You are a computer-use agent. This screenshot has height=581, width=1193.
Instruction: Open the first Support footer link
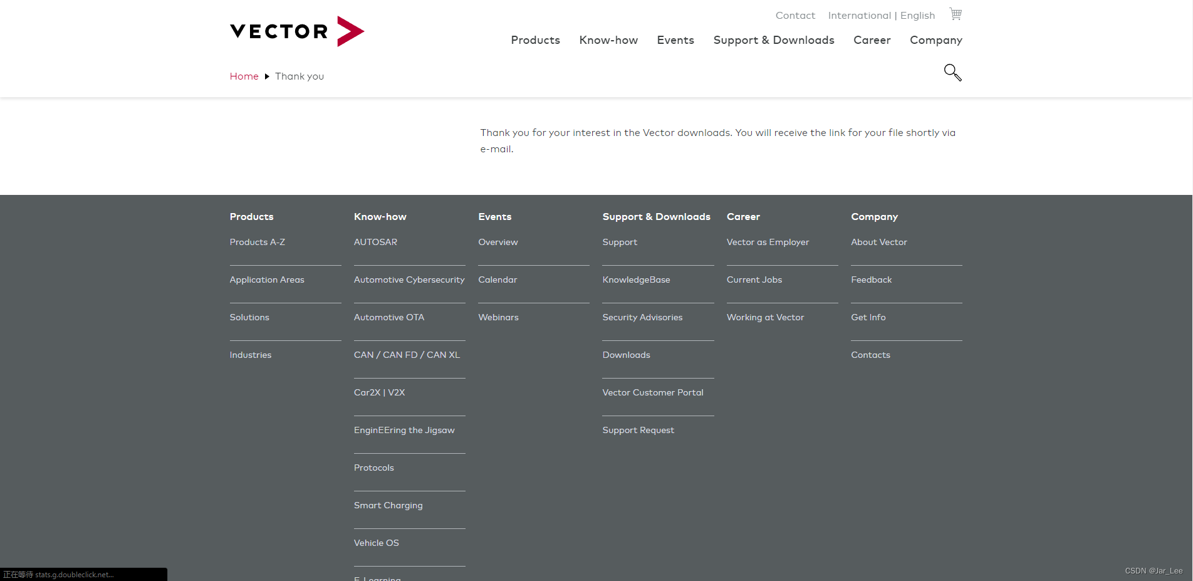[620, 242]
